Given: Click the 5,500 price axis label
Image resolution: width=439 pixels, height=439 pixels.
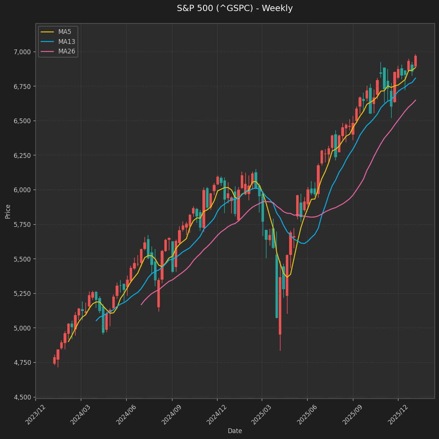Looking at the screenshot, I should (x=22, y=259).
